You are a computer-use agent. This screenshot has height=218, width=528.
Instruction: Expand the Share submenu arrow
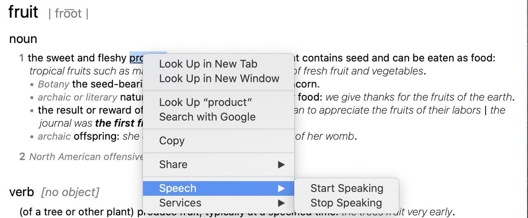281,164
